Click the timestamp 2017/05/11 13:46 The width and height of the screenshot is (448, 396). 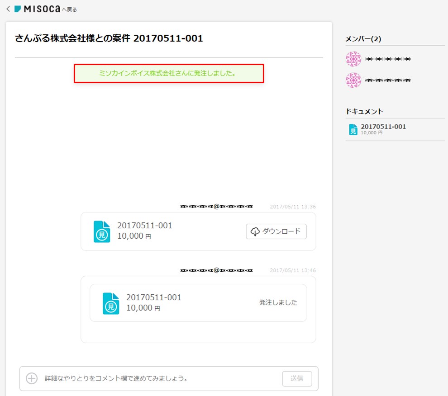click(x=293, y=270)
